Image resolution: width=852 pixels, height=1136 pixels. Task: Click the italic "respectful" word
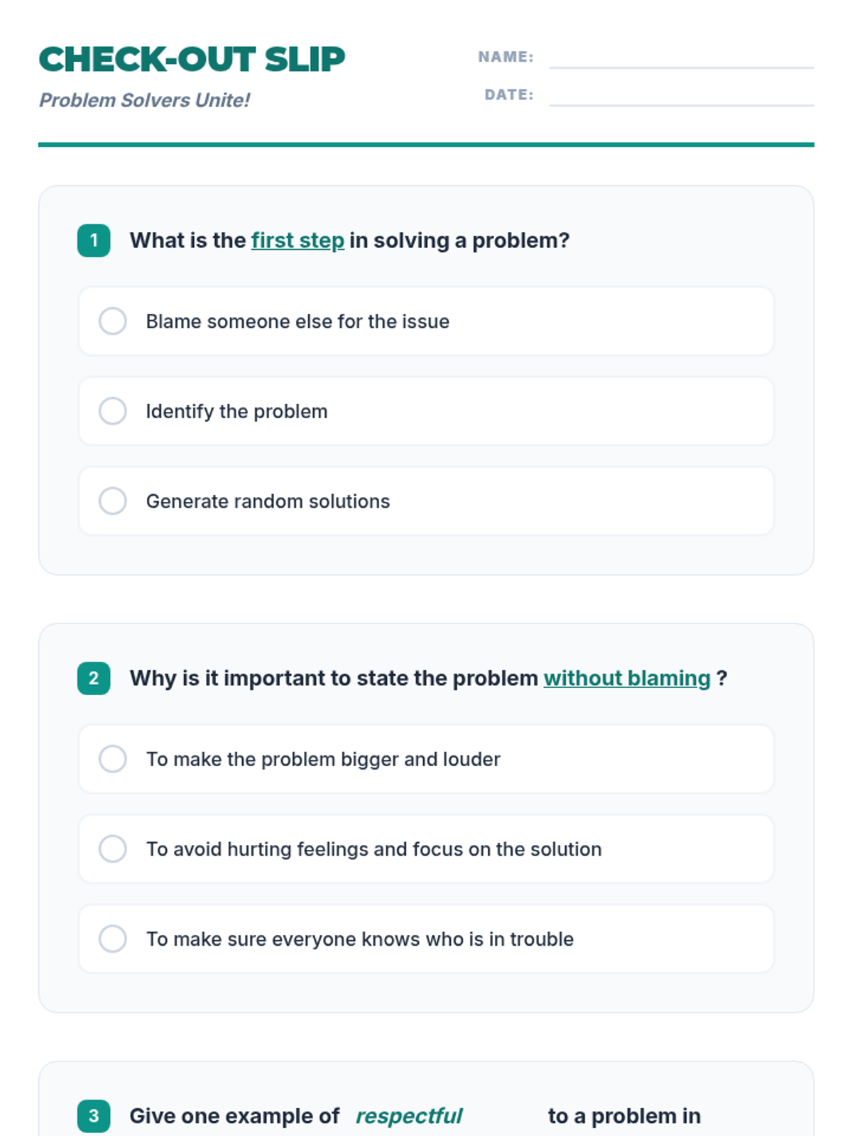coord(409,1116)
